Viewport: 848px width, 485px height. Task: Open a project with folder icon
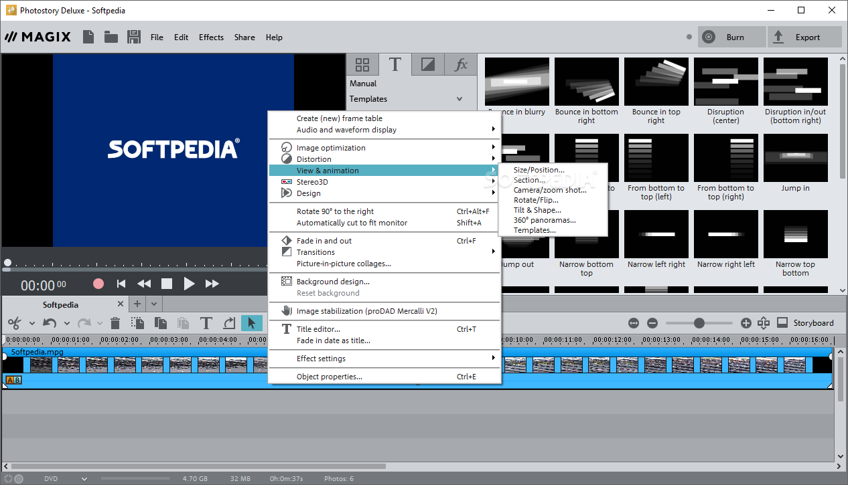(111, 37)
